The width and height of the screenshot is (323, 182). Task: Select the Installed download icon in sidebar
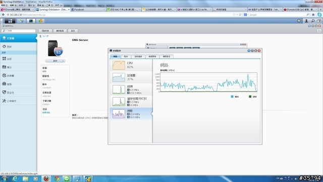(x=4, y=38)
